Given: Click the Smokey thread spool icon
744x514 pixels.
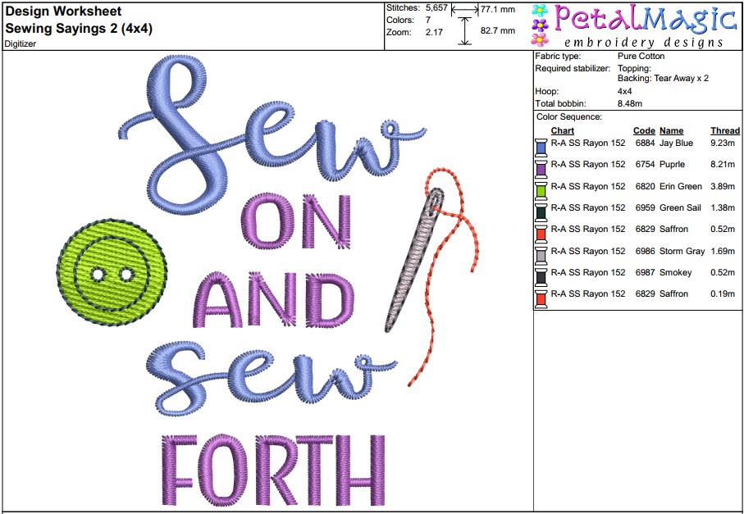Looking at the screenshot, I should [541, 277].
